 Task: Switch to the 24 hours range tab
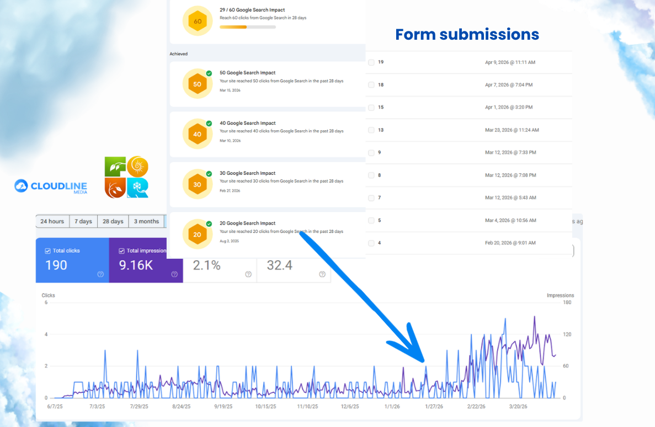pos(52,221)
